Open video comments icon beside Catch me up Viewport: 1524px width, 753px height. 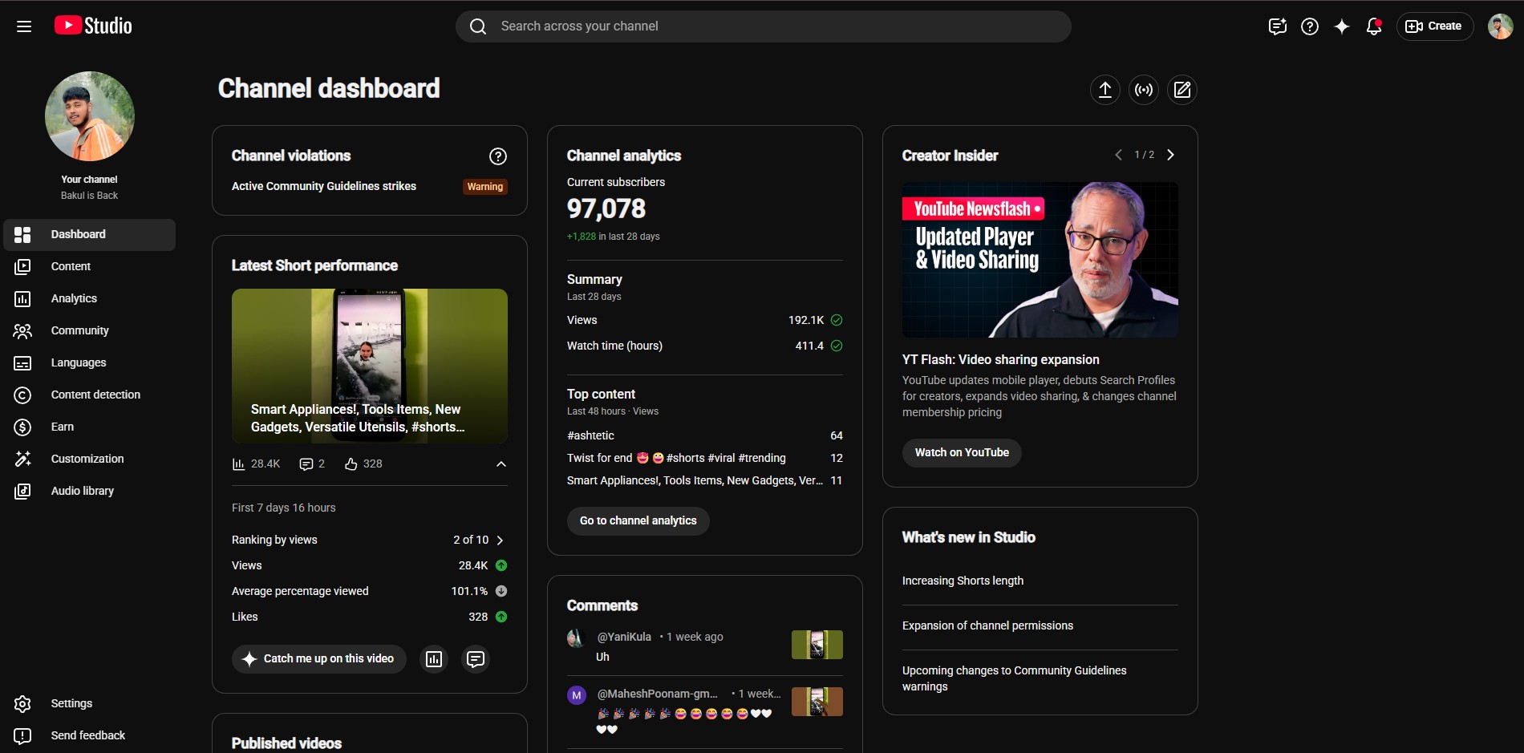(x=476, y=659)
